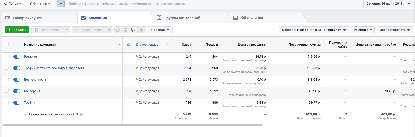The height and width of the screenshot is (137, 415).
Task: Expand the campaign results summary row arrow
Action: coord(26,115)
